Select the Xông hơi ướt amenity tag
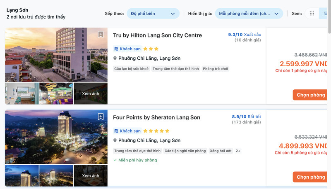331x189 pixels. tap(221, 151)
